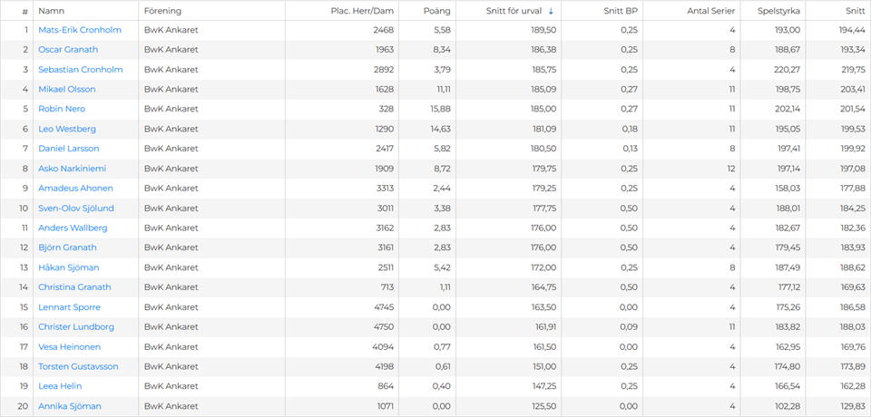Open Asko Narkiniemi's profile
This screenshot has height=417, width=871.
click(x=73, y=169)
